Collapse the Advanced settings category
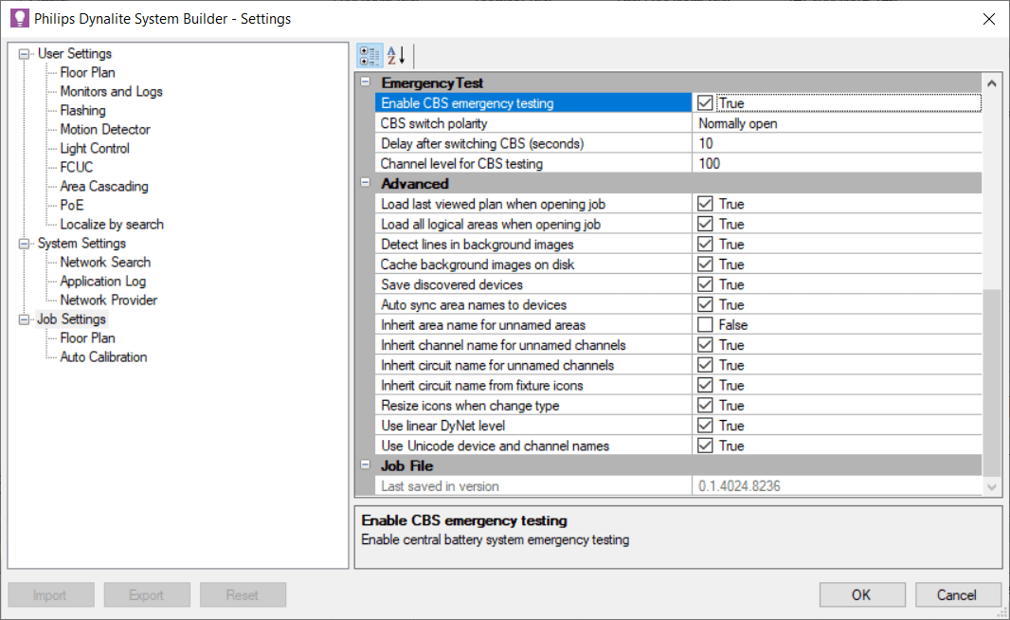 coord(365,183)
